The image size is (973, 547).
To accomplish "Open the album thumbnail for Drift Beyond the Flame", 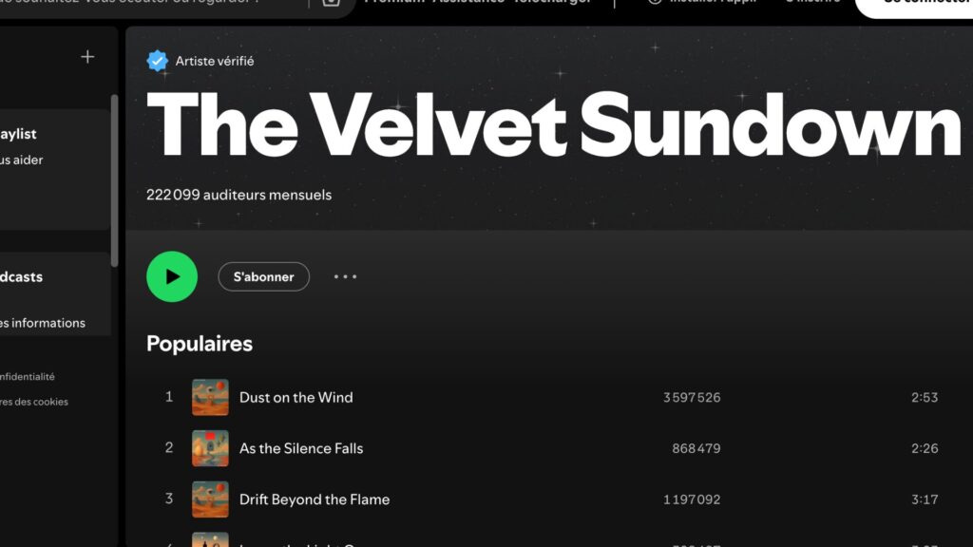I will pos(210,500).
